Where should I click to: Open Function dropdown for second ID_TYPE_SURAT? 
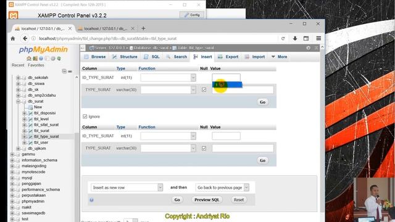tap(168, 136)
